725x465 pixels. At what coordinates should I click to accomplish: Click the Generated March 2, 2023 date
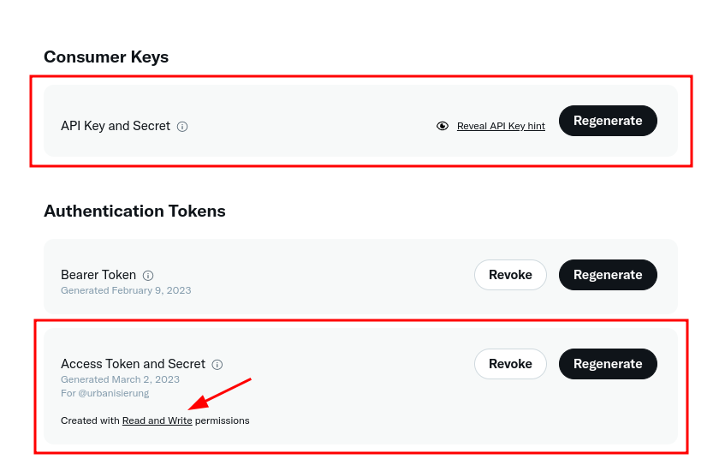[120, 379]
